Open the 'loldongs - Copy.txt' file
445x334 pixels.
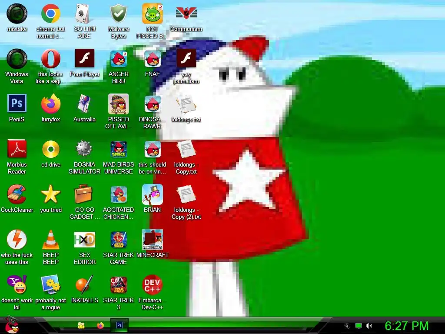click(186, 149)
